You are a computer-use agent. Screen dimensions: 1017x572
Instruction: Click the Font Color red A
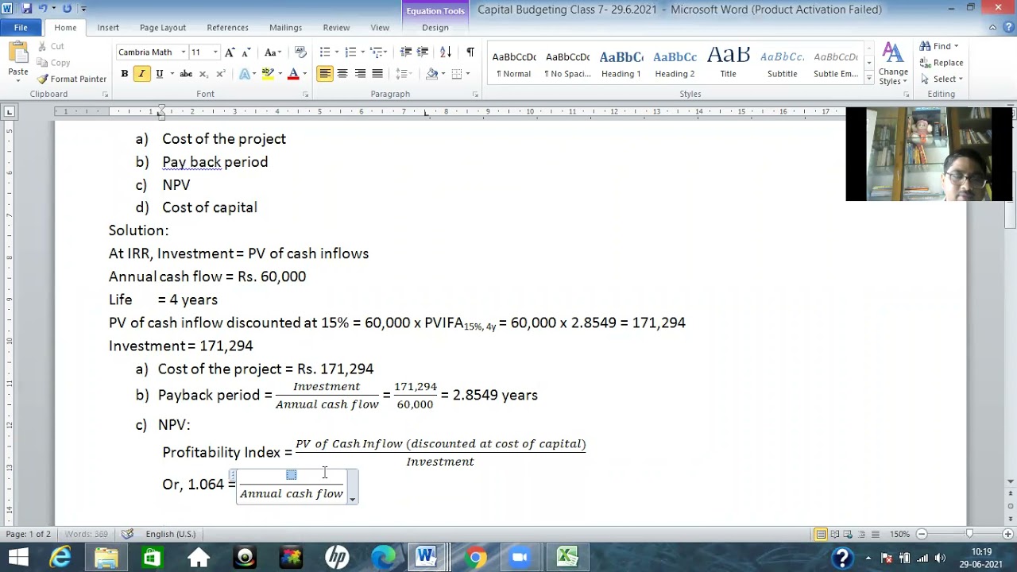tap(293, 74)
